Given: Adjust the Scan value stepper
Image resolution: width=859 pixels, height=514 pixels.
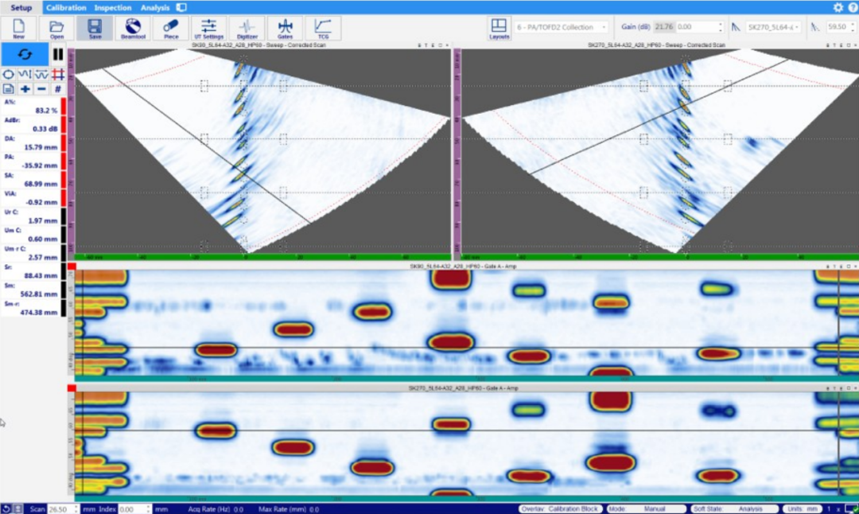Looking at the screenshot, I should click(x=76, y=509).
